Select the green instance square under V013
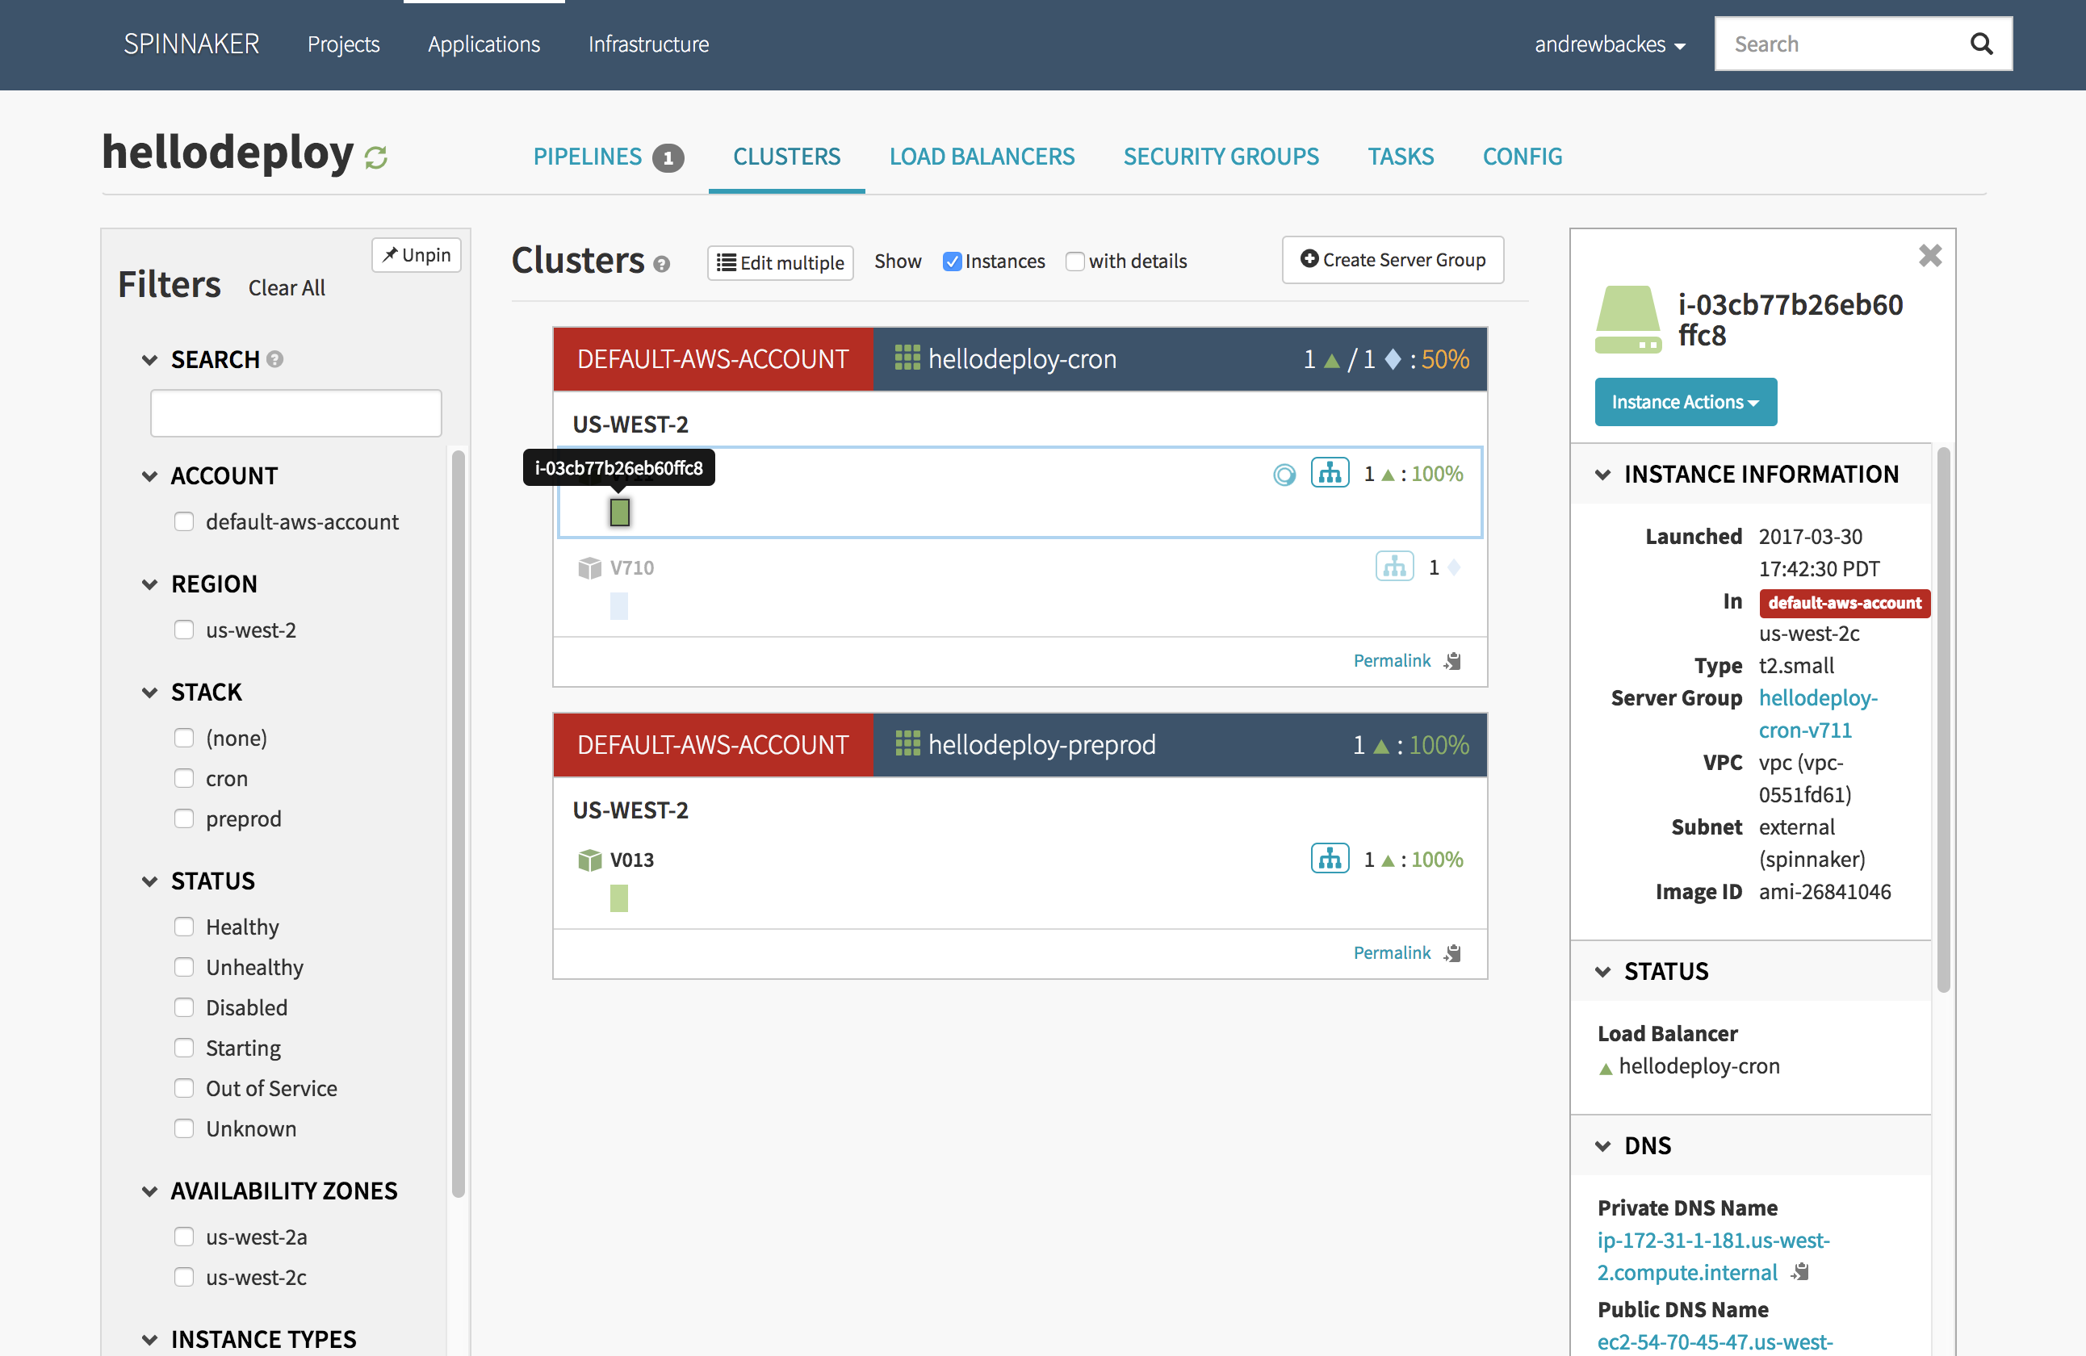 point(619,898)
